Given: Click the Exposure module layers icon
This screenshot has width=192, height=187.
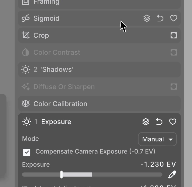Looking at the screenshot, I should [x=146, y=122].
